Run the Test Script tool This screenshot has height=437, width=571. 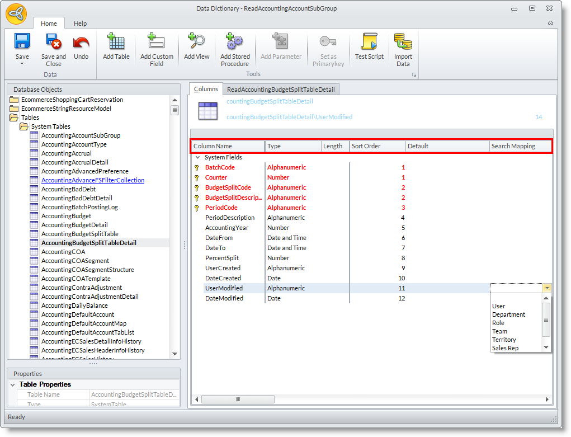369,43
